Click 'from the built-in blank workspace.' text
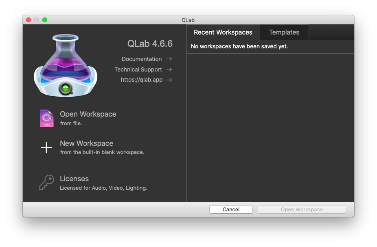Image resolution: width=377 pixels, height=247 pixels. (102, 152)
